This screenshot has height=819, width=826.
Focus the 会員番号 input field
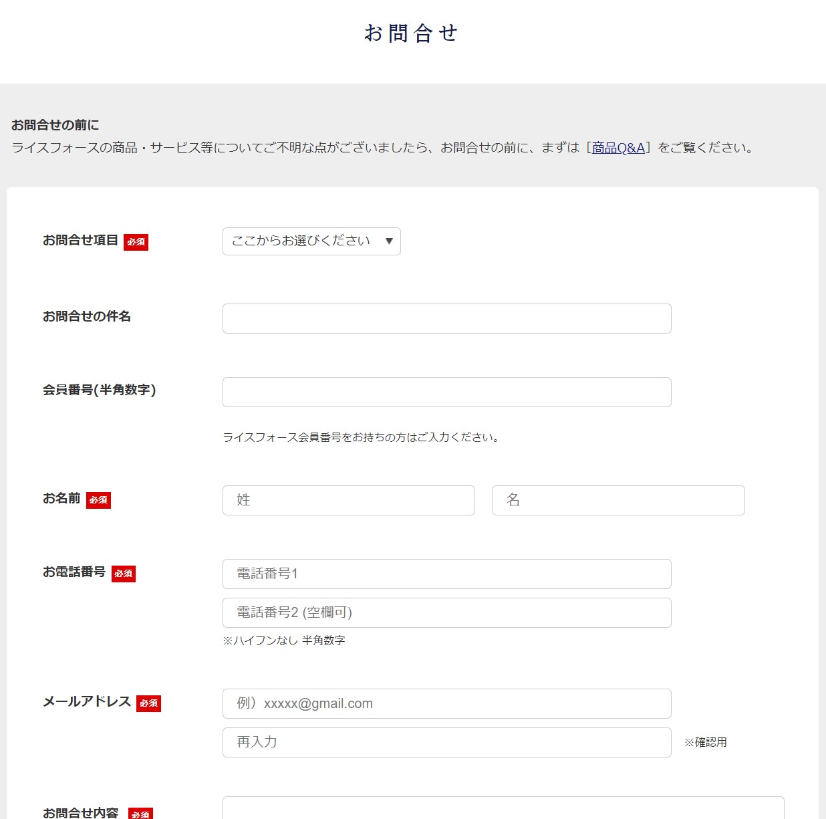point(446,392)
